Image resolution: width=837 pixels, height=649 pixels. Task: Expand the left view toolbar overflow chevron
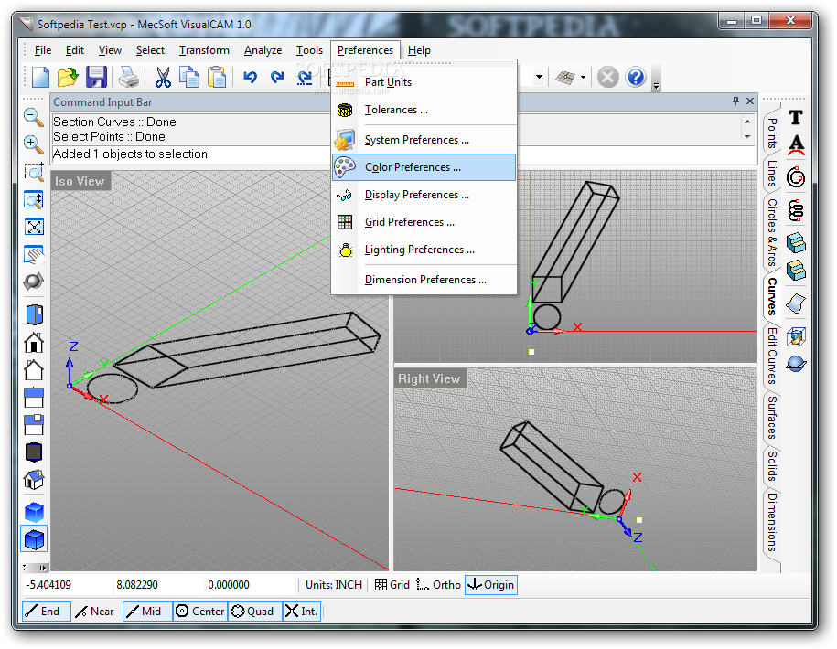point(43,568)
